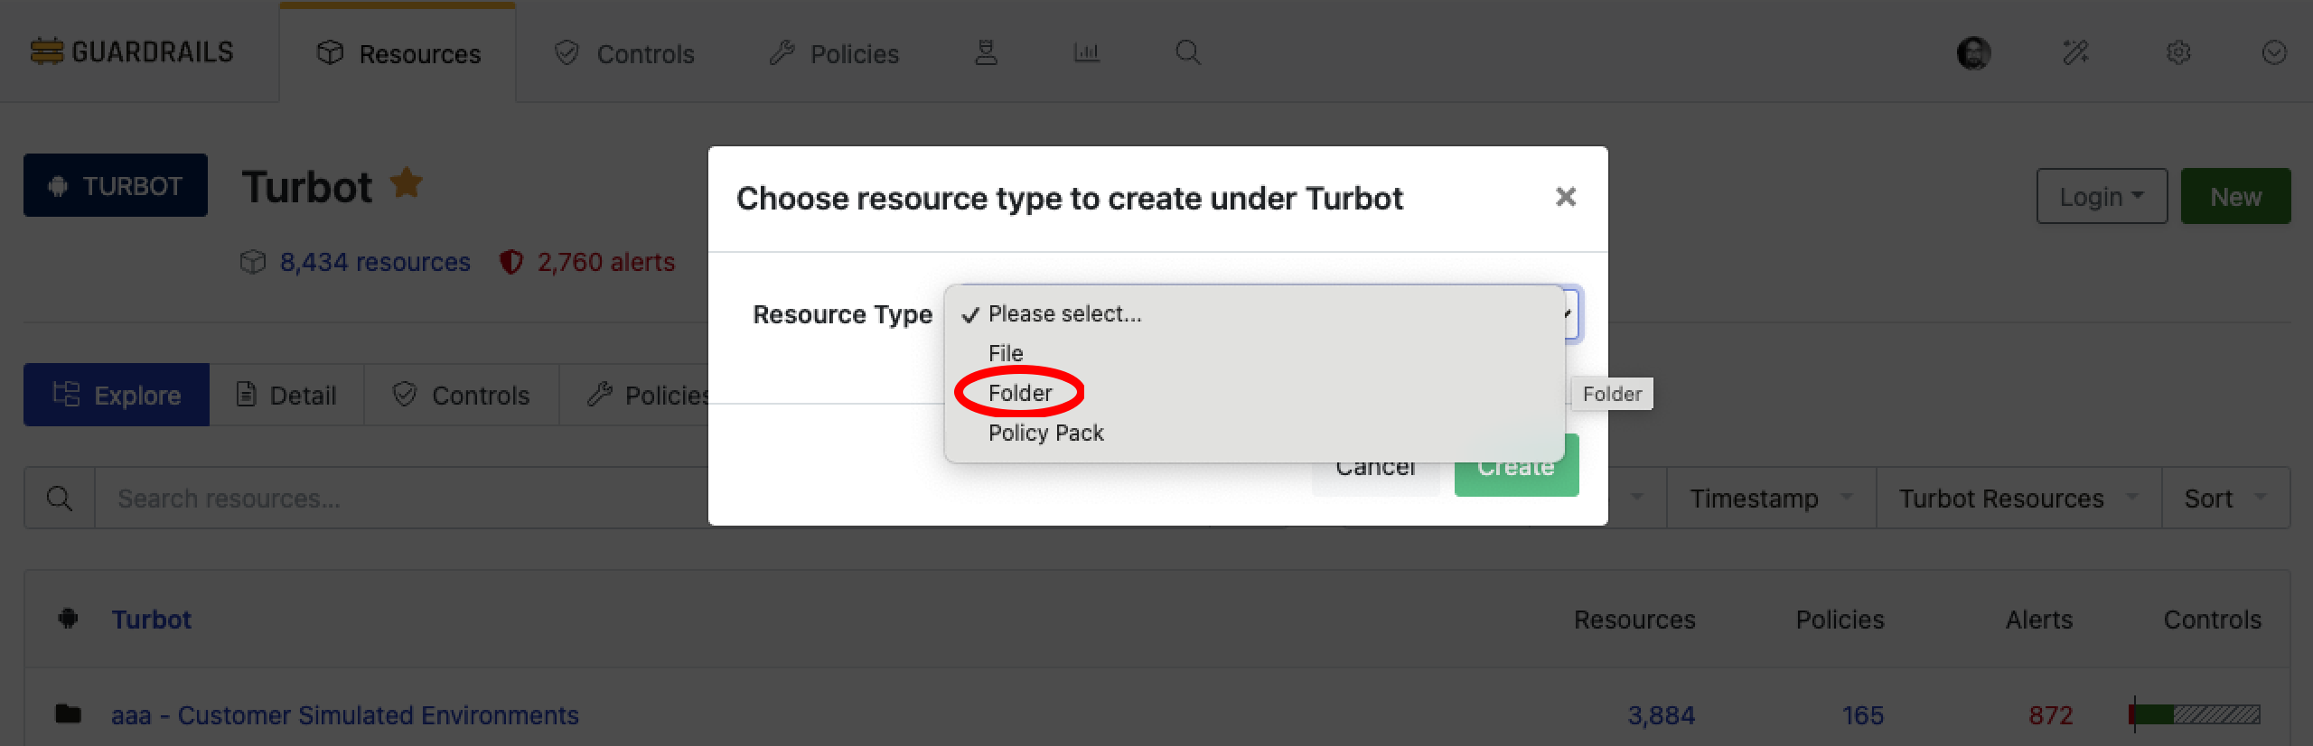The image size is (2313, 746).
Task: Click the Turbot icon in table header row
Action: (68, 619)
